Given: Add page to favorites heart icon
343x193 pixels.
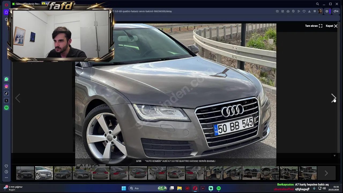Looking at the screenshot, I should click(304, 11).
